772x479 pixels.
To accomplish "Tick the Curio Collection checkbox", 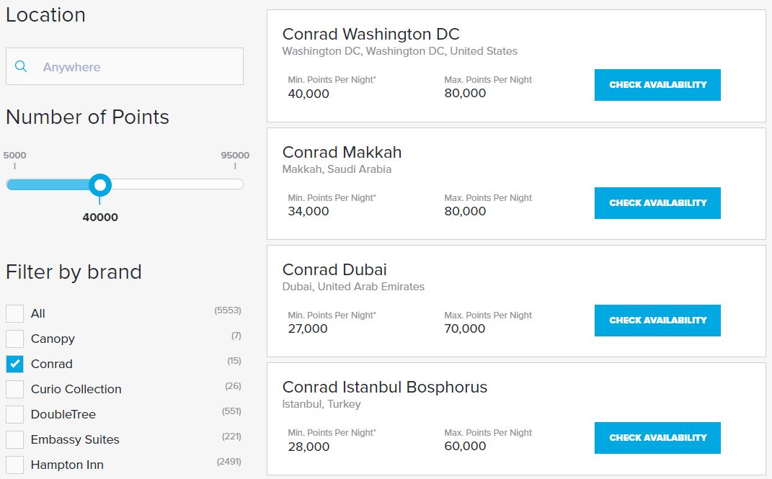I will pyautogui.click(x=14, y=389).
